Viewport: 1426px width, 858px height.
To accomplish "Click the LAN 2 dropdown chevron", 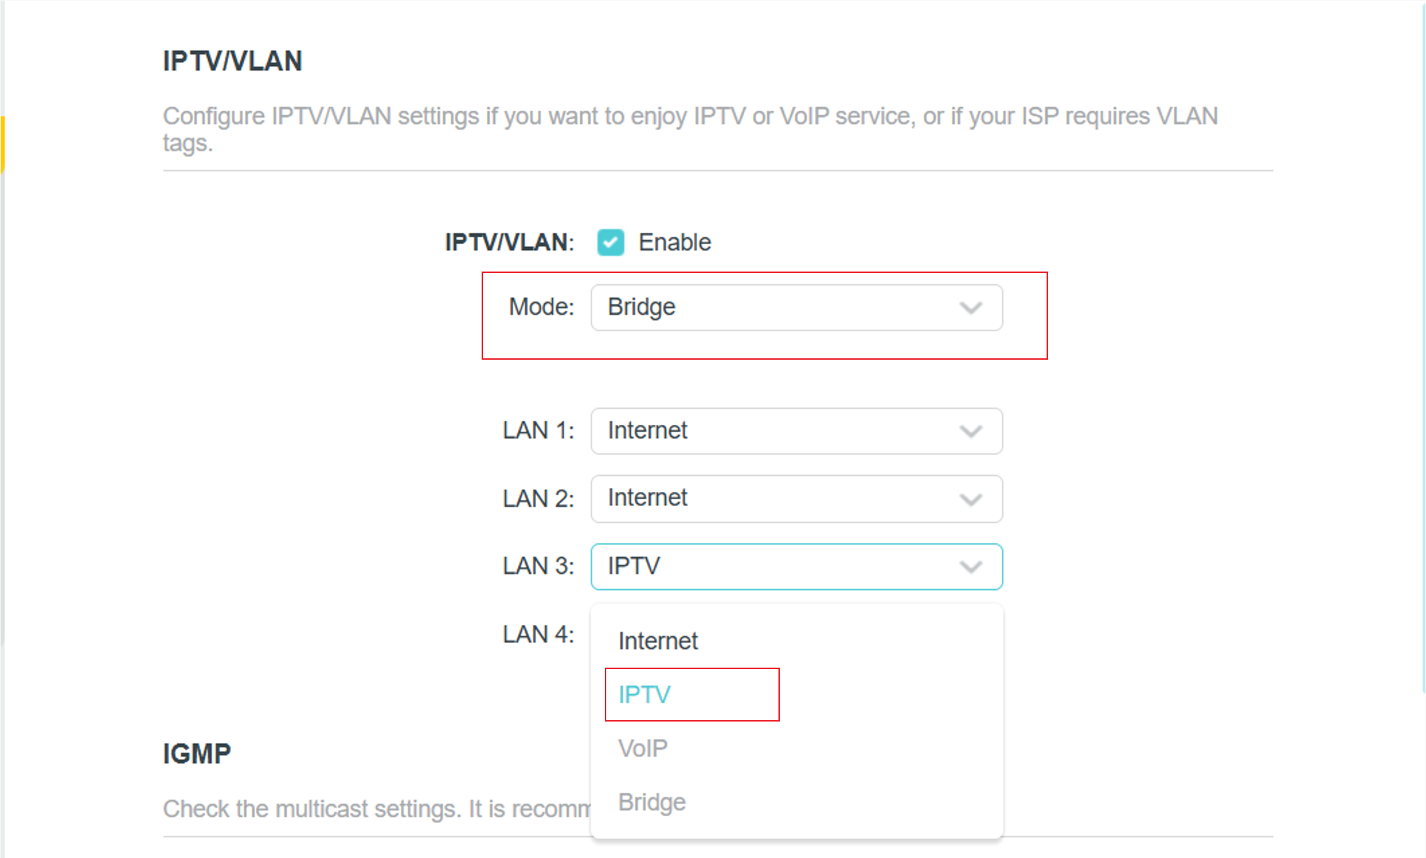I will click(x=970, y=498).
